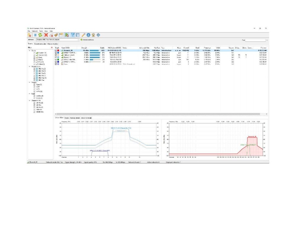Uncheck graph checkbox for Branch_5G network
This screenshot has height=229, width=296.
point(56,51)
